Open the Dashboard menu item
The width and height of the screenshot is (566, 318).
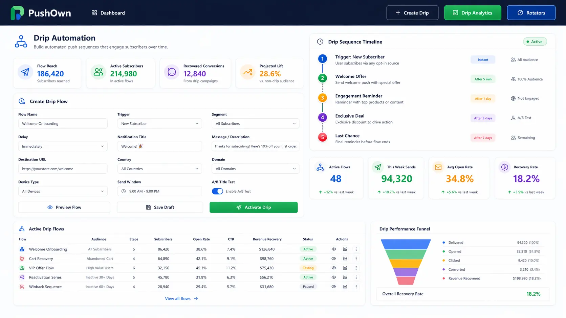point(108,13)
